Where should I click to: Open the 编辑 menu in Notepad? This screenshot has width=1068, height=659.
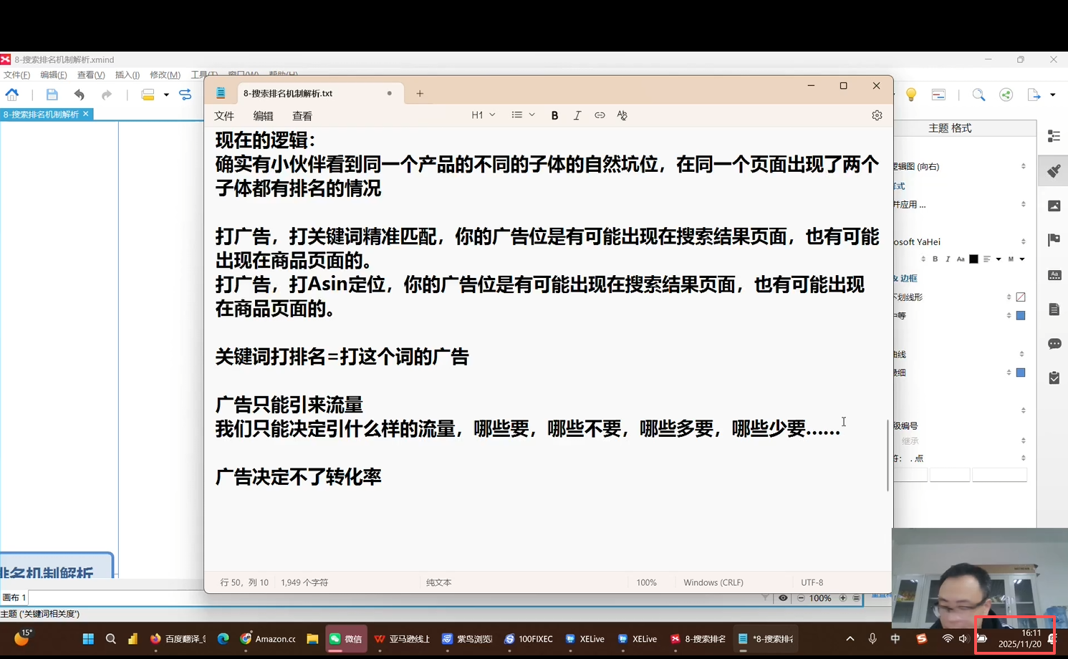pos(263,116)
